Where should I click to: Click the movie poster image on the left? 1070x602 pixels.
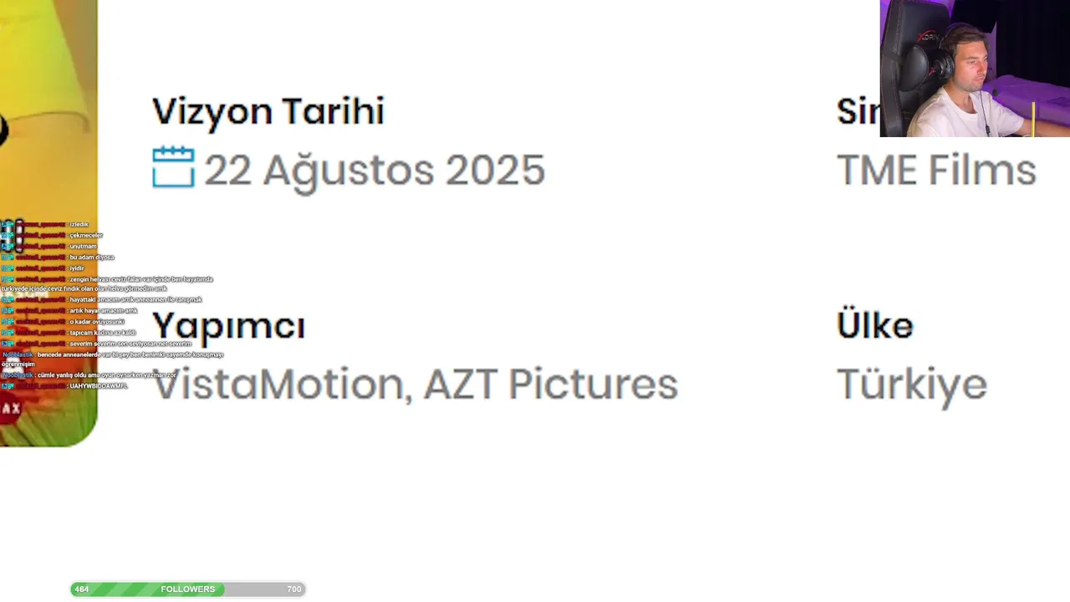pyautogui.click(x=48, y=223)
